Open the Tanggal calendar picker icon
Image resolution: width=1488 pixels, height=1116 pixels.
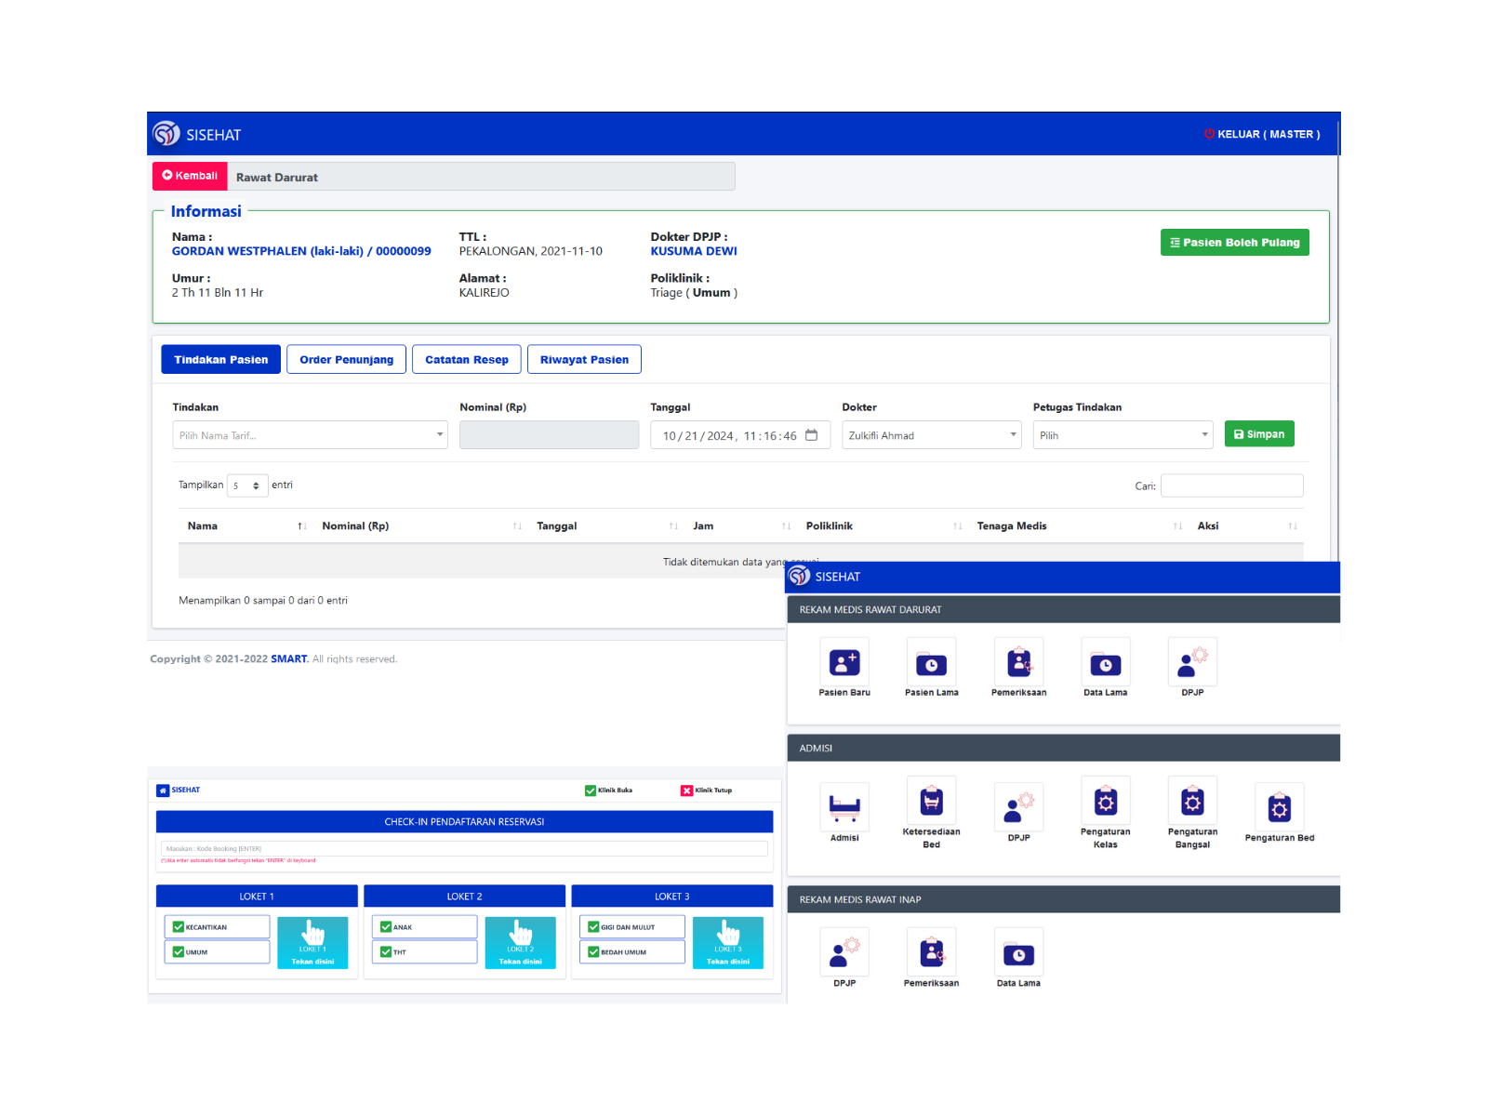812,435
